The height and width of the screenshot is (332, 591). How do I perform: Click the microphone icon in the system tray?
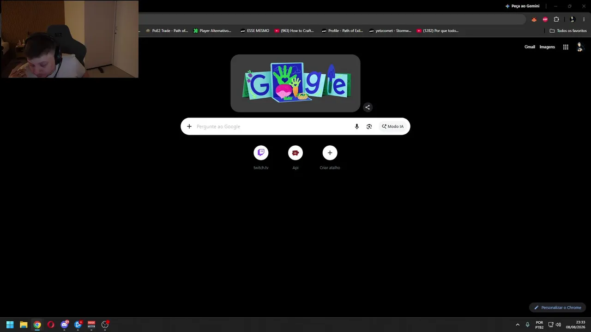pos(527,325)
